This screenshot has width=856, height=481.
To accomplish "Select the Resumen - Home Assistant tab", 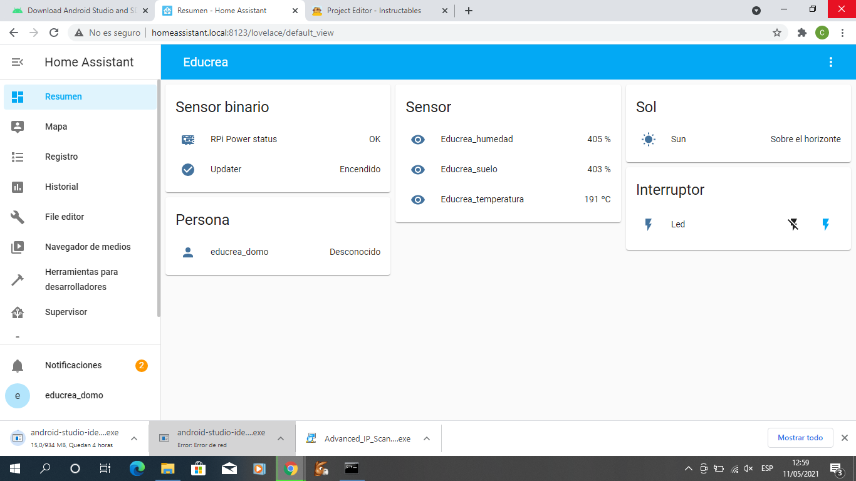I will pos(230,11).
